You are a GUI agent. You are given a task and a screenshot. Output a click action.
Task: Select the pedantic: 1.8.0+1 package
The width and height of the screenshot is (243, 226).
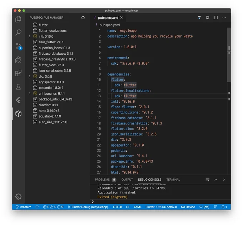pyautogui.click(x=57, y=88)
